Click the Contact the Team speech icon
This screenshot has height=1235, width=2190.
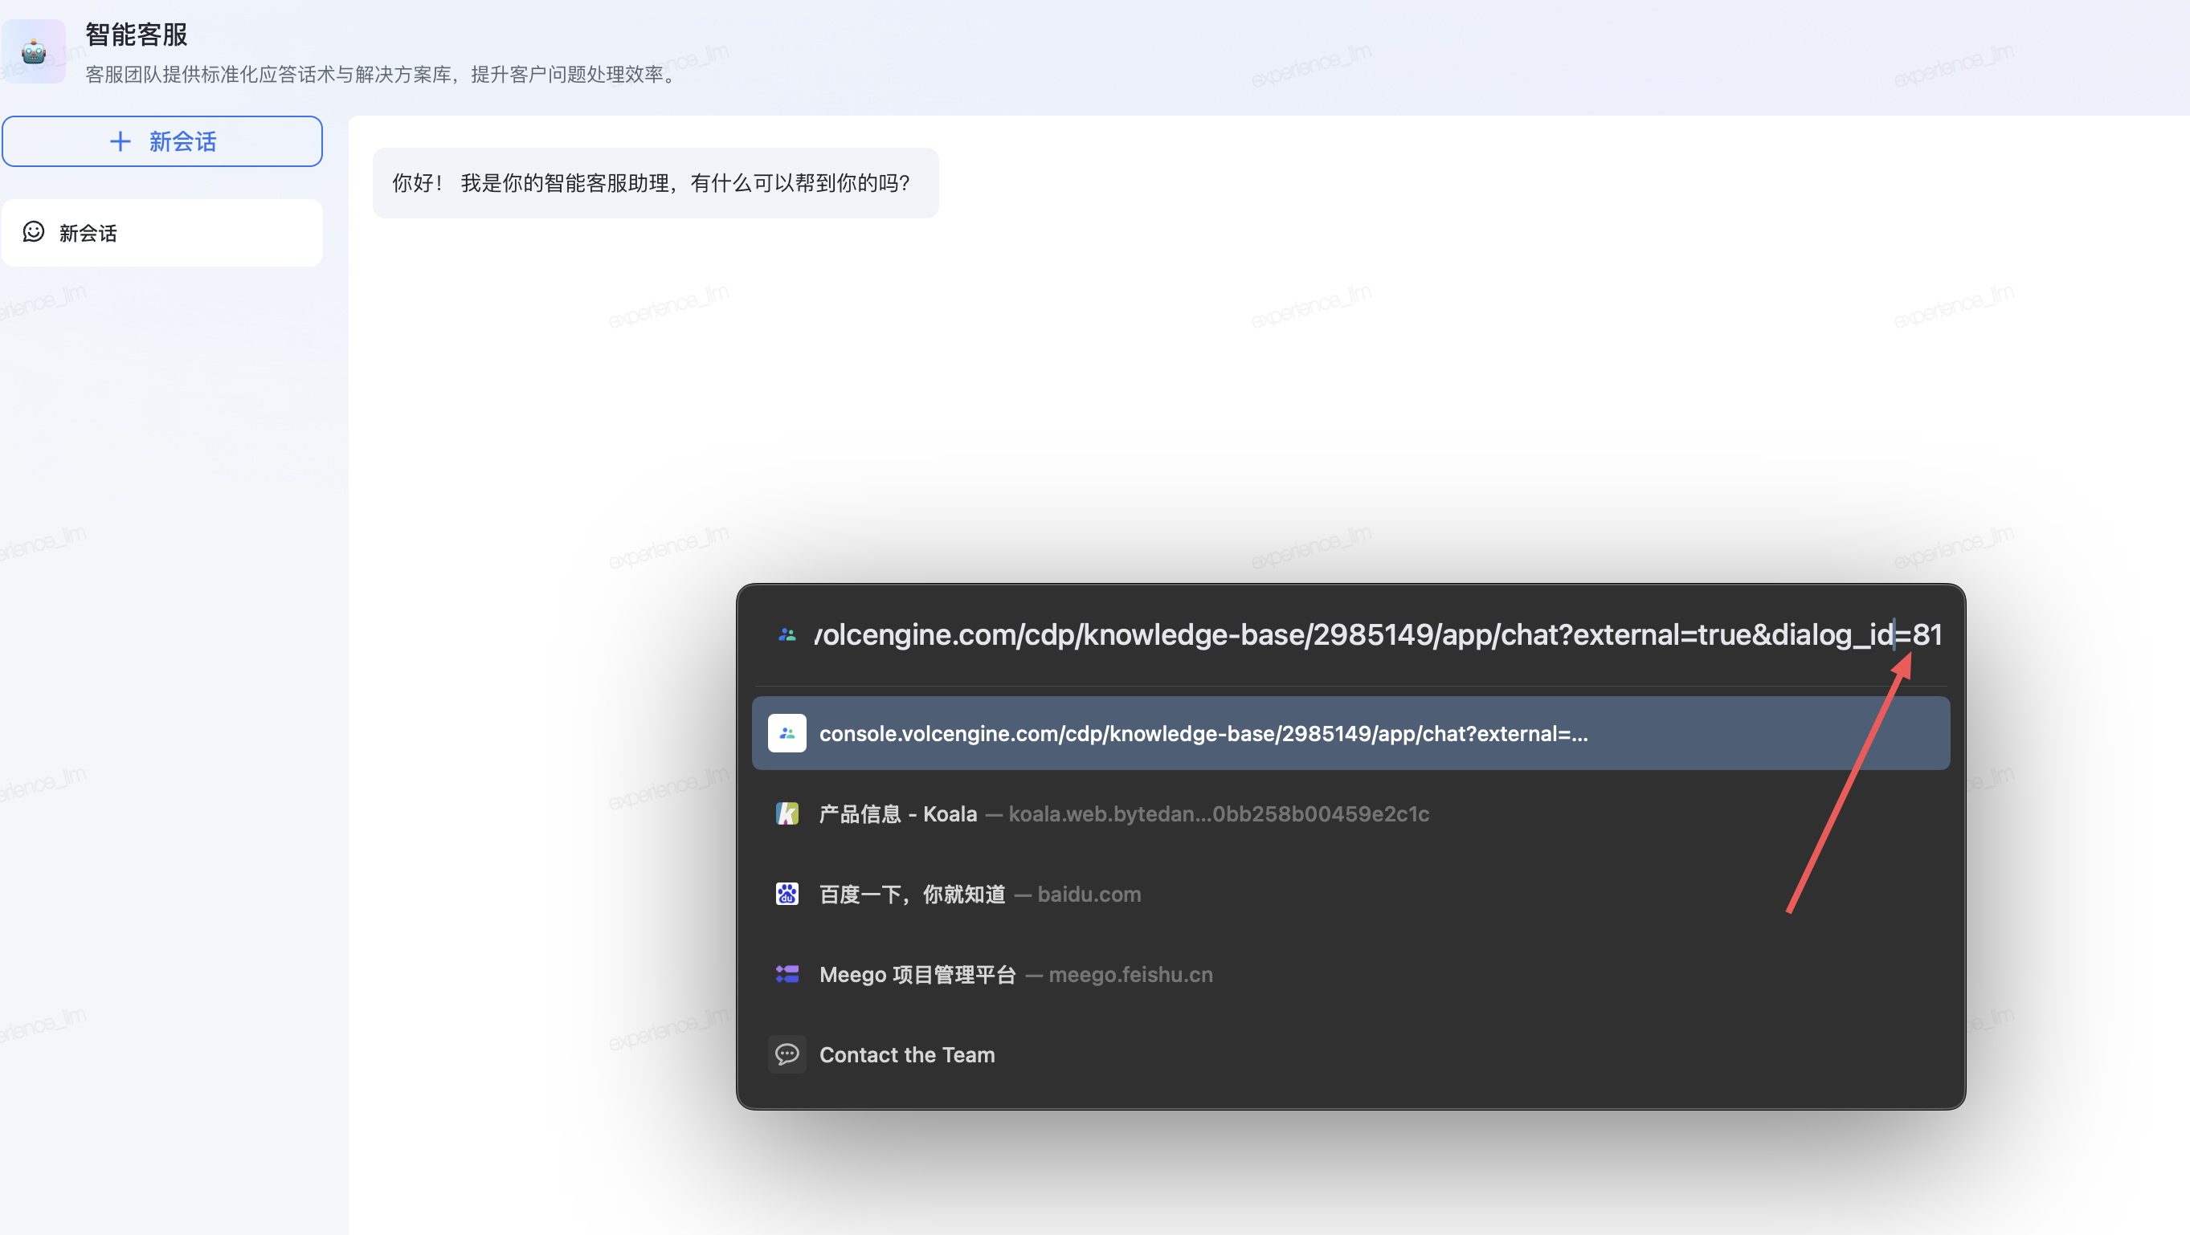tap(787, 1054)
